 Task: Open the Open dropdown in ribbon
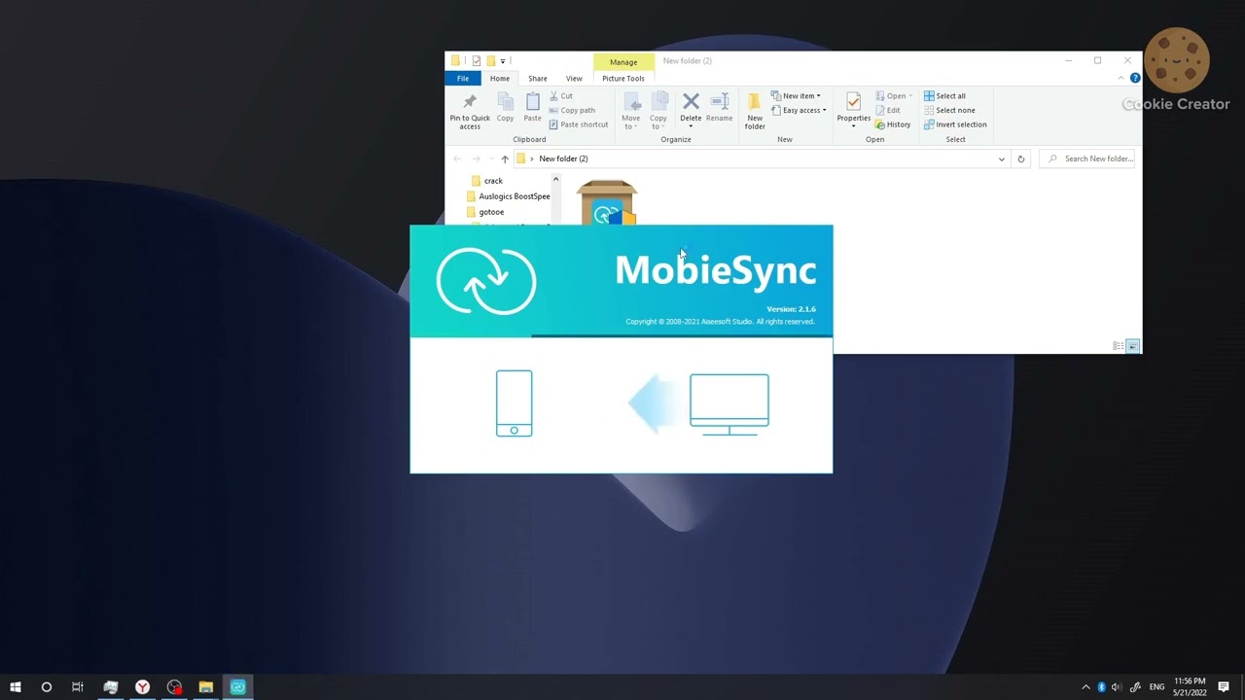tap(894, 96)
